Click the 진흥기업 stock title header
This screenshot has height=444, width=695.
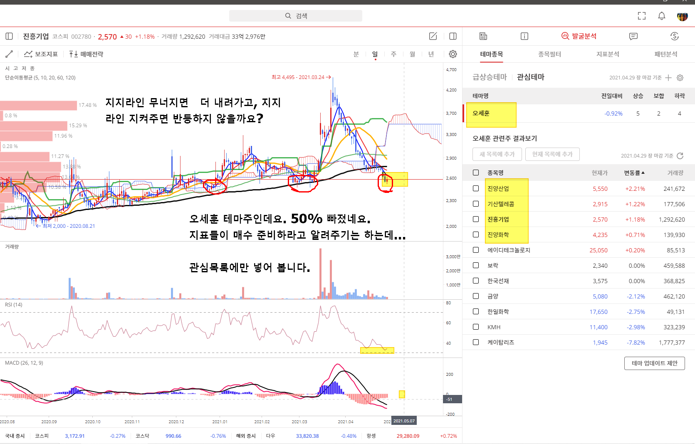tap(36, 36)
